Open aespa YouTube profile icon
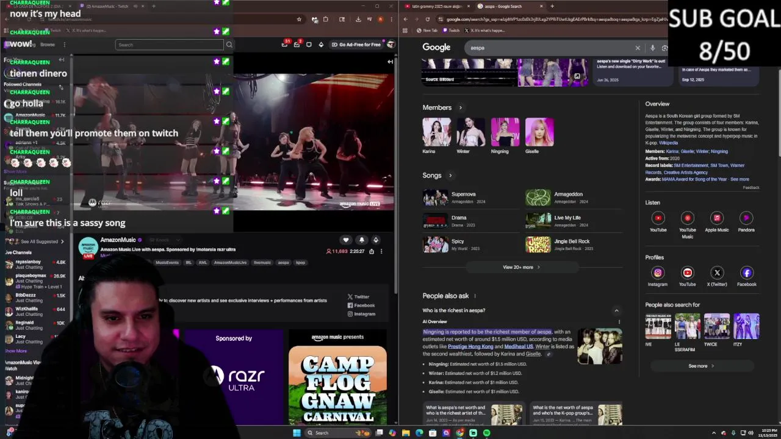This screenshot has height=439, width=781. (x=688, y=273)
